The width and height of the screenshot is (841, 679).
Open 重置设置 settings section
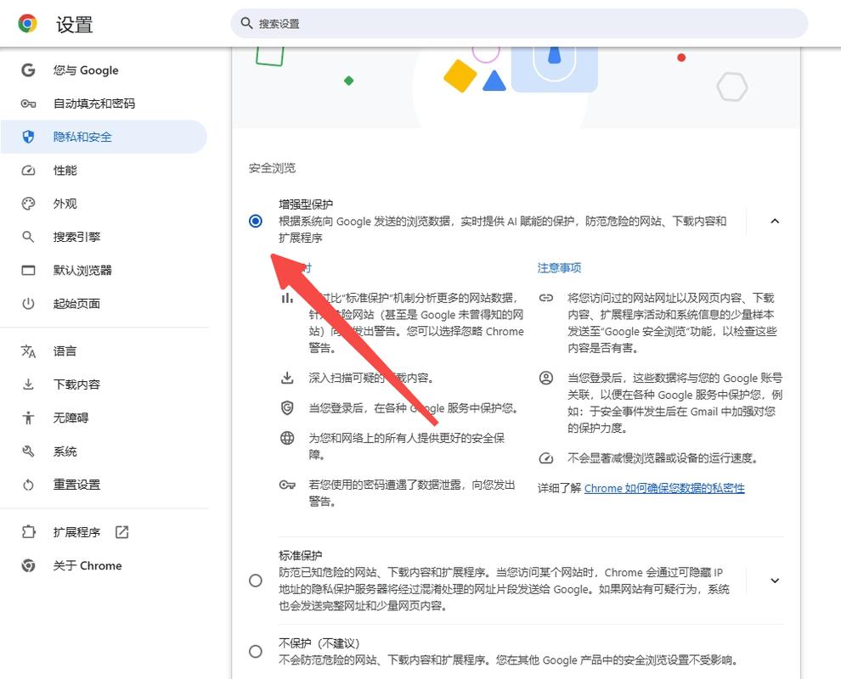104,485
